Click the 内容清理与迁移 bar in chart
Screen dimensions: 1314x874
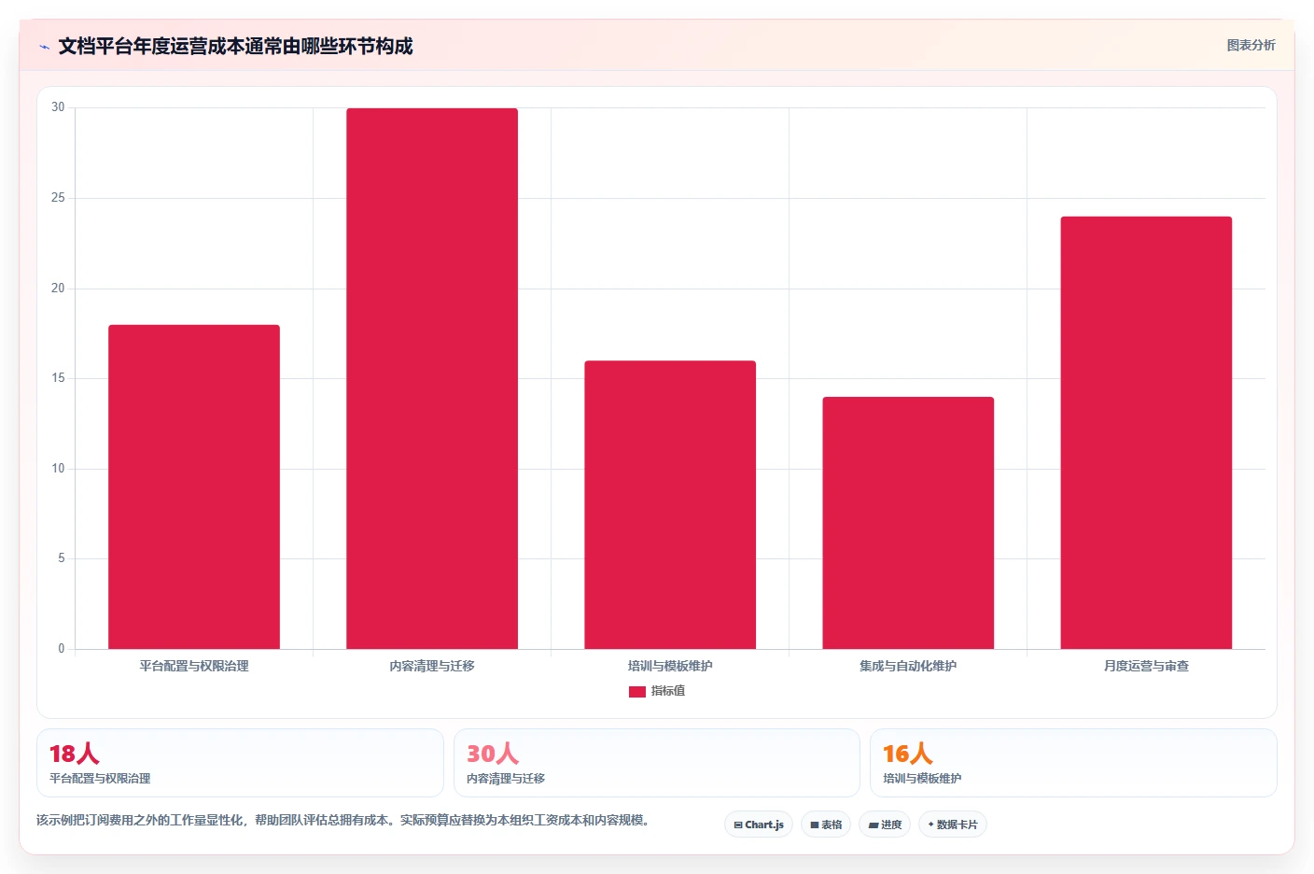(x=432, y=378)
